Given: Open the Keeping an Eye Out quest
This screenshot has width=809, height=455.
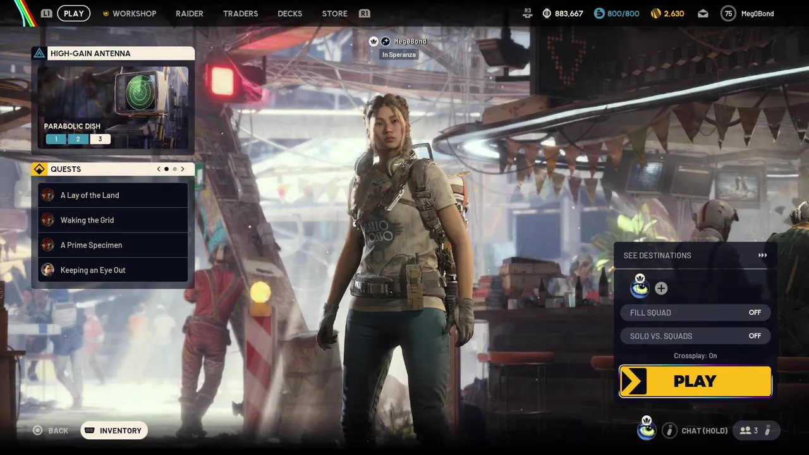Looking at the screenshot, I should pos(113,270).
